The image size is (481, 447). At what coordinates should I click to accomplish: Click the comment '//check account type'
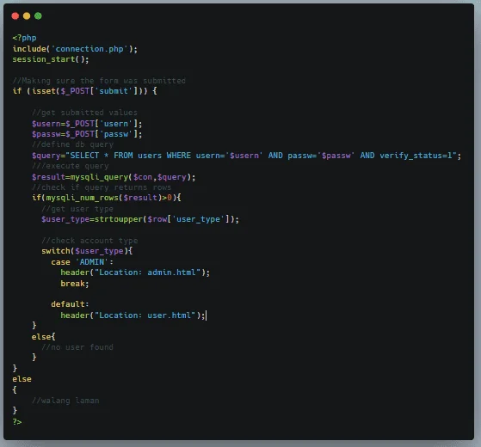click(89, 241)
